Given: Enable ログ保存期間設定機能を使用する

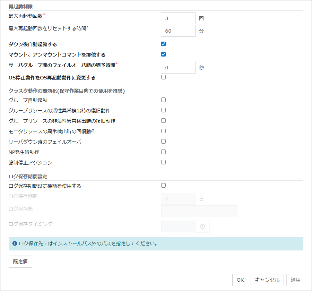Looking at the screenshot, I should coord(163,185).
